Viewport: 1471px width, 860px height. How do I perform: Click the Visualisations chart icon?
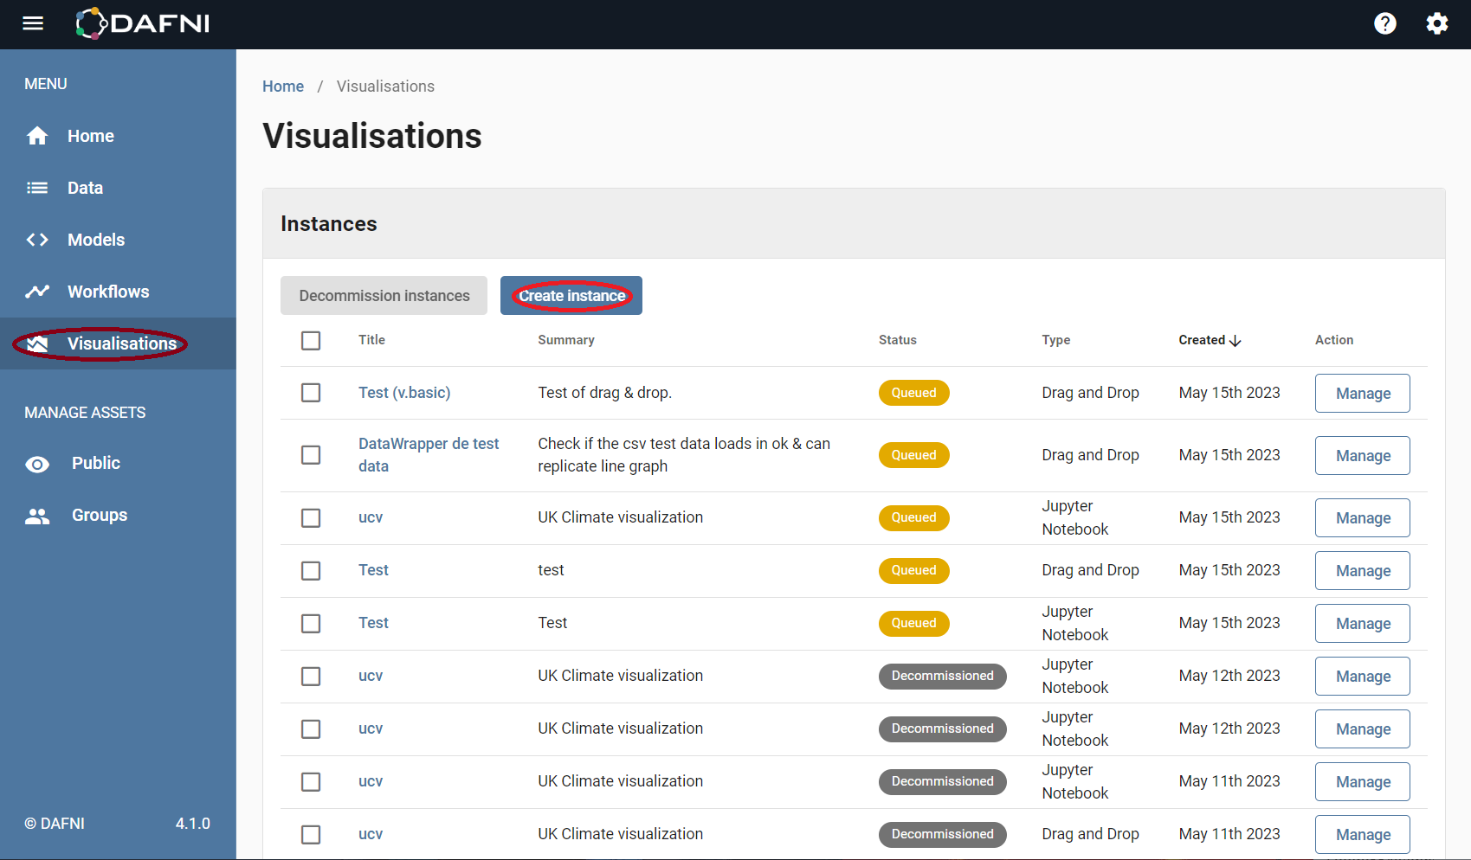(37, 343)
